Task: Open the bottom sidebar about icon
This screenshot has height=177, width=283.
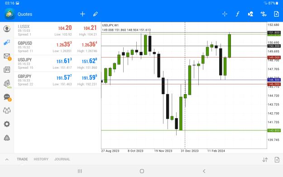Action: point(7,138)
